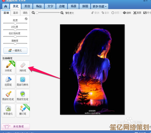Click the 对比度 slider handle
This screenshot has width=151, height=133.
pos(15,30)
